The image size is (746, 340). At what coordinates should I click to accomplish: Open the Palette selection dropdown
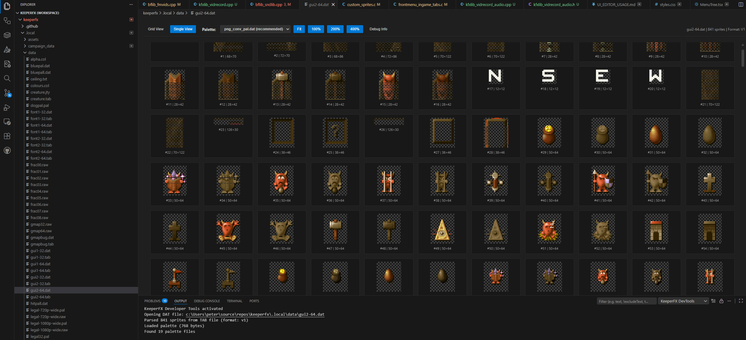[255, 29]
